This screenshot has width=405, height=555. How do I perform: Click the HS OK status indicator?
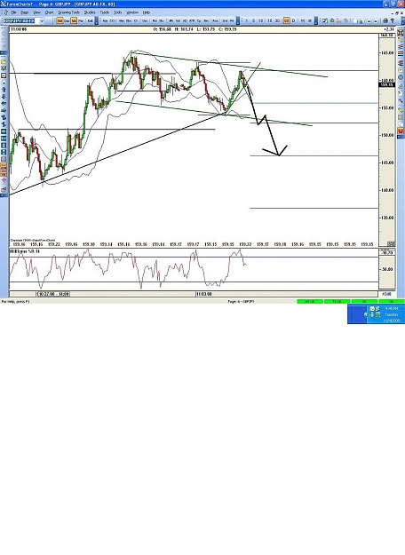pos(310,301)
